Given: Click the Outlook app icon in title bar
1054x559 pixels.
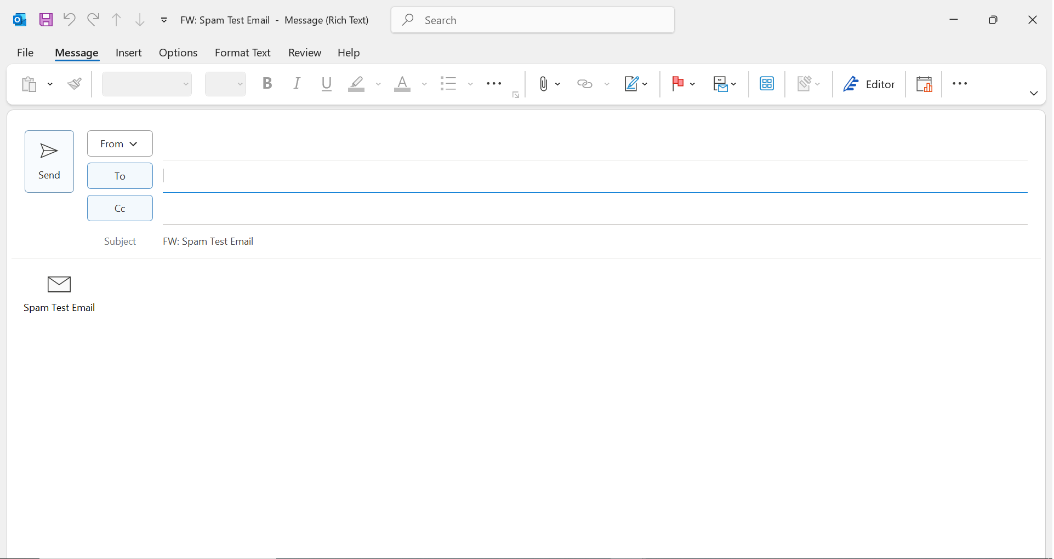Looking at the screenshot, I should 20,20.
